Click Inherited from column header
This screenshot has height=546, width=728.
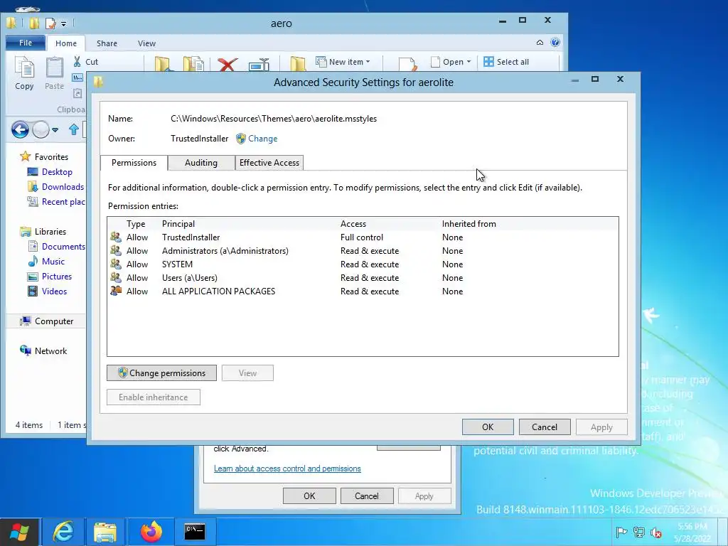(469, 224)
